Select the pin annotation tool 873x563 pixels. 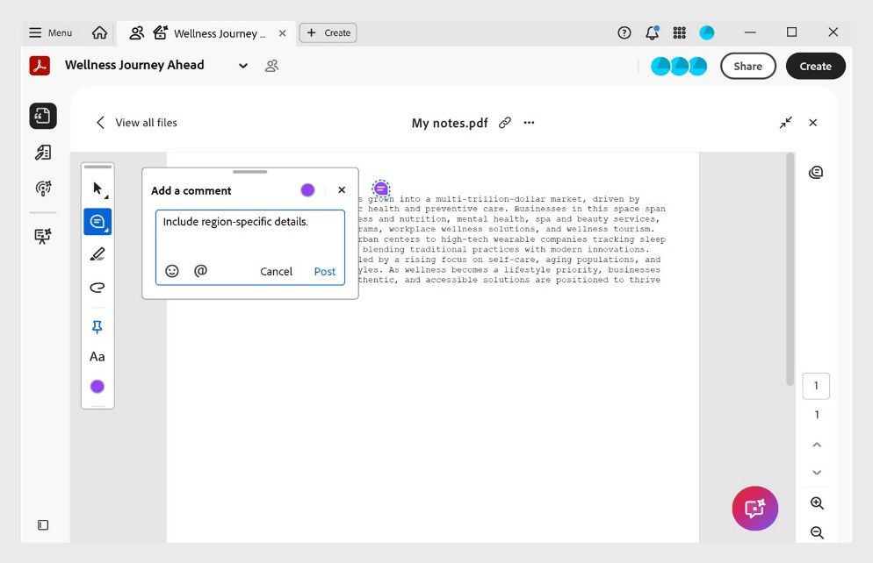point(97,325)
